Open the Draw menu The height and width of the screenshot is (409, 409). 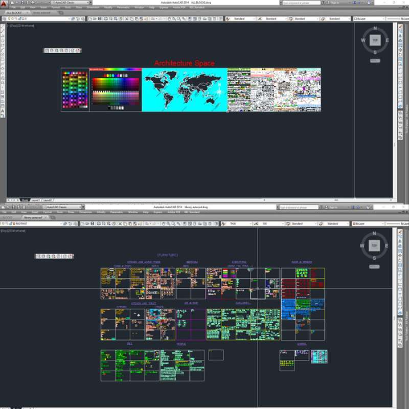click(77, 8)
